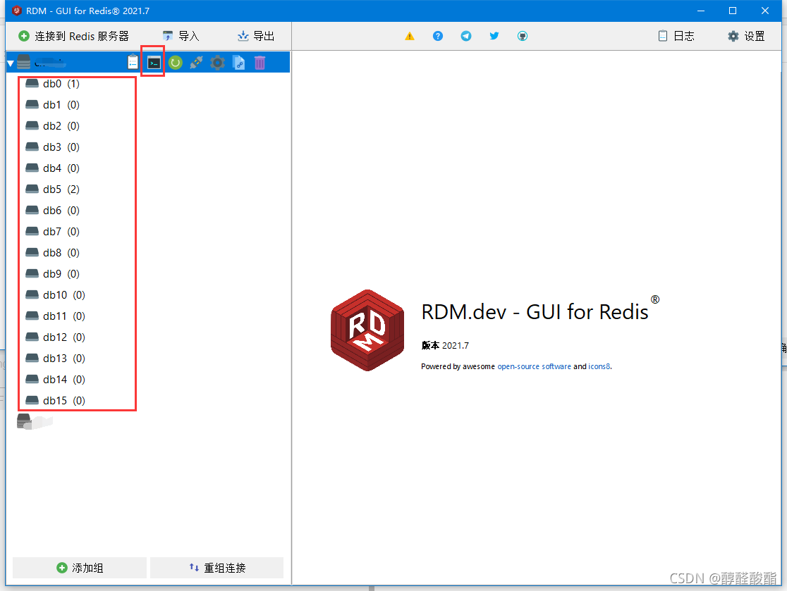Select the second blurred server connection
The image size is (787, 591).
[35, 421]
